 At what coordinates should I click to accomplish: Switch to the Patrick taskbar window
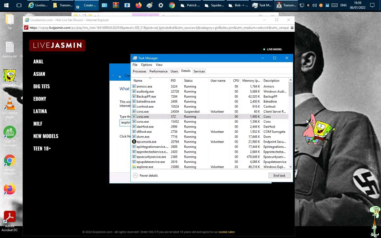(x=190, y=5)
